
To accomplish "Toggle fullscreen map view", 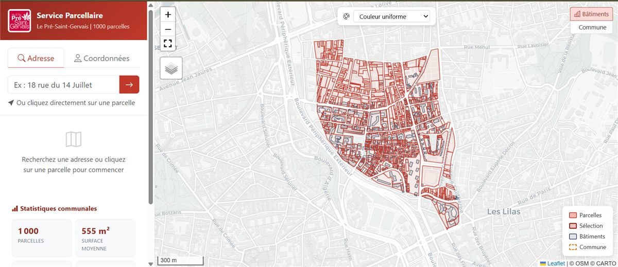I will (x=168, y=43).
